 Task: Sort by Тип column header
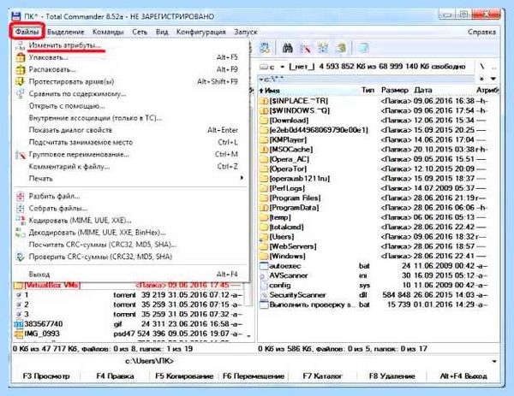(x=368, y=91)
